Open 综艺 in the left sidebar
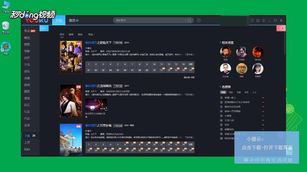Viewport: 307px width, 172px height. [x=27, y=58]
